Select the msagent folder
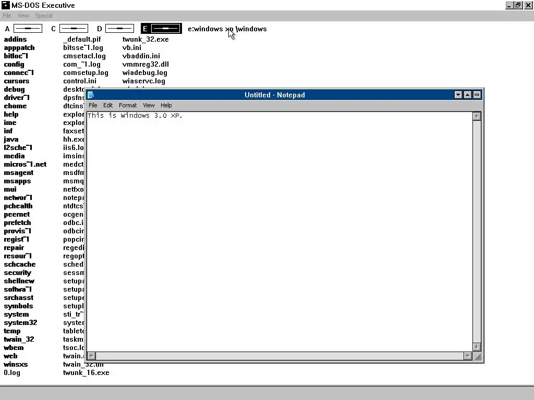The height and width of the screenshot is (400, 534). (19, 173)
